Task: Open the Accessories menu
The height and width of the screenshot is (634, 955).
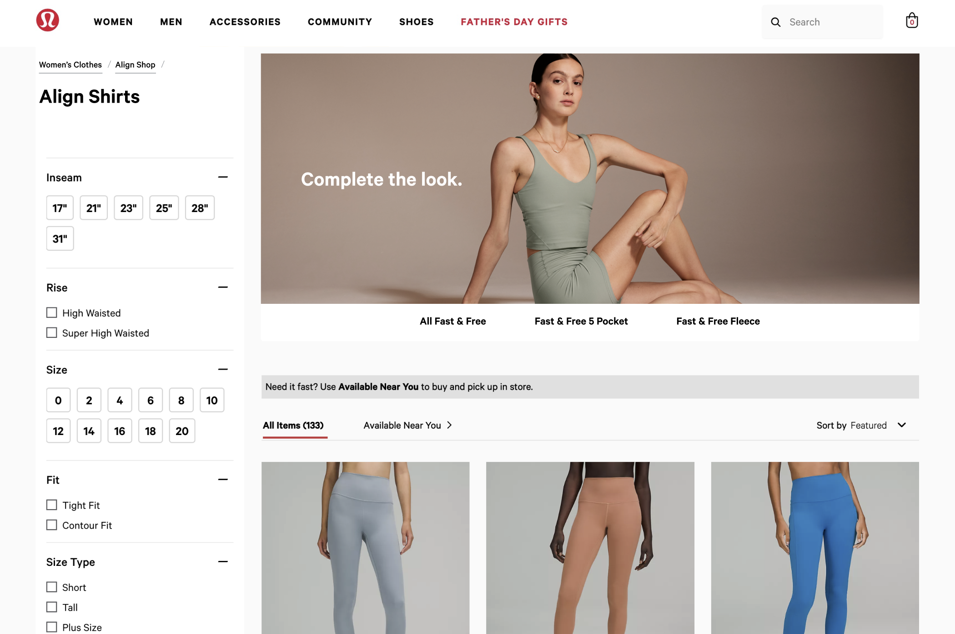Action: pyautogui.click(x=245, y=22)
